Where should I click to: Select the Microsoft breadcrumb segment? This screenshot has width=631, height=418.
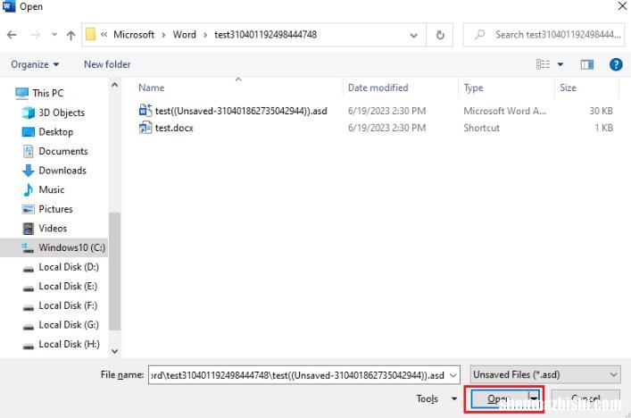134,35
